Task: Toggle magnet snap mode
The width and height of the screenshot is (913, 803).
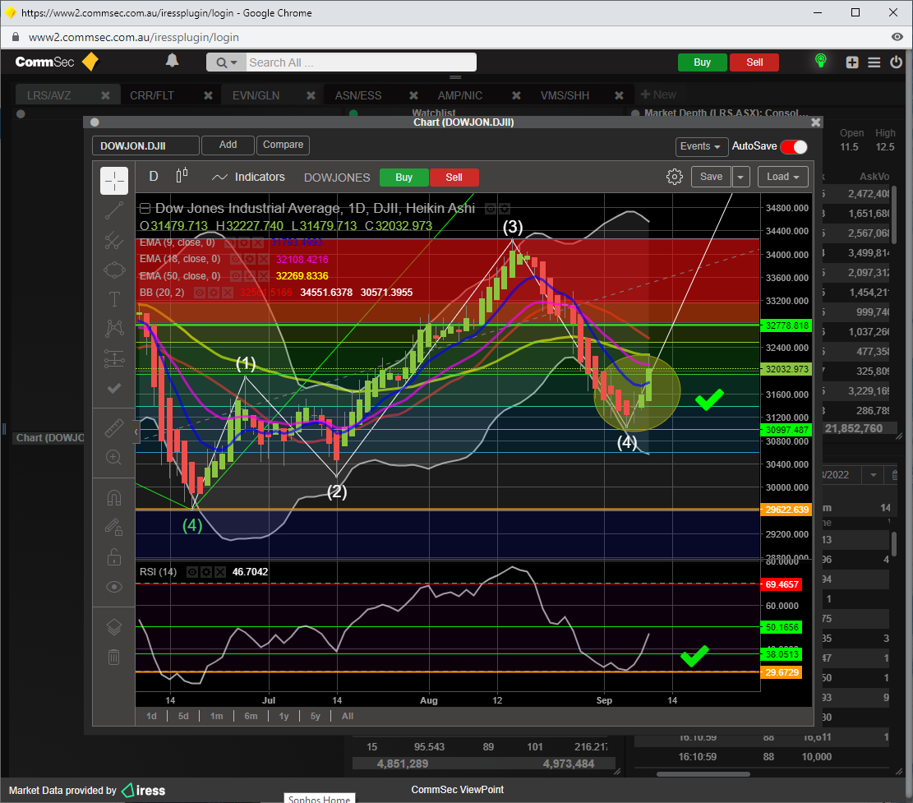Action: tap(114, 498)
